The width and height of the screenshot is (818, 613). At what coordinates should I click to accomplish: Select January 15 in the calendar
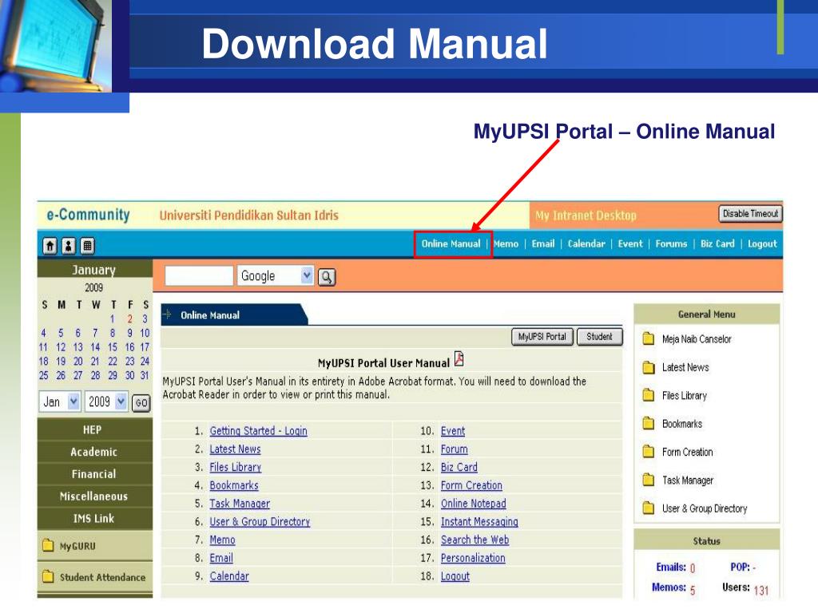point(112,347)
